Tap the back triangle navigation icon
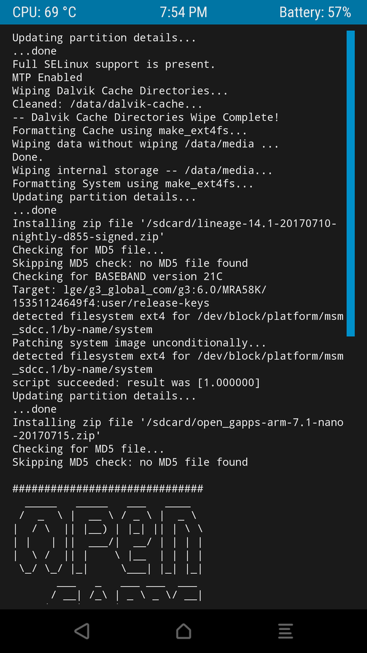 point(82,631)
